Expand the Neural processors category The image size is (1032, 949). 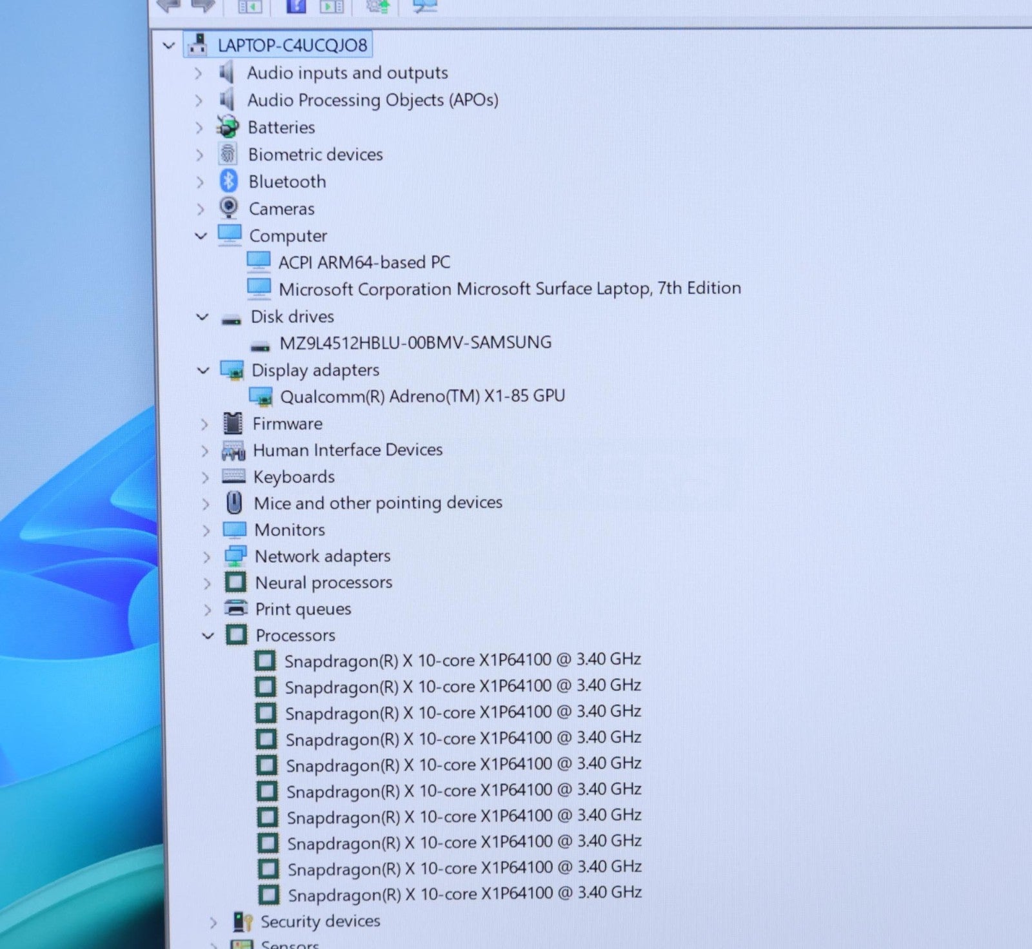(x=207, y=583)
